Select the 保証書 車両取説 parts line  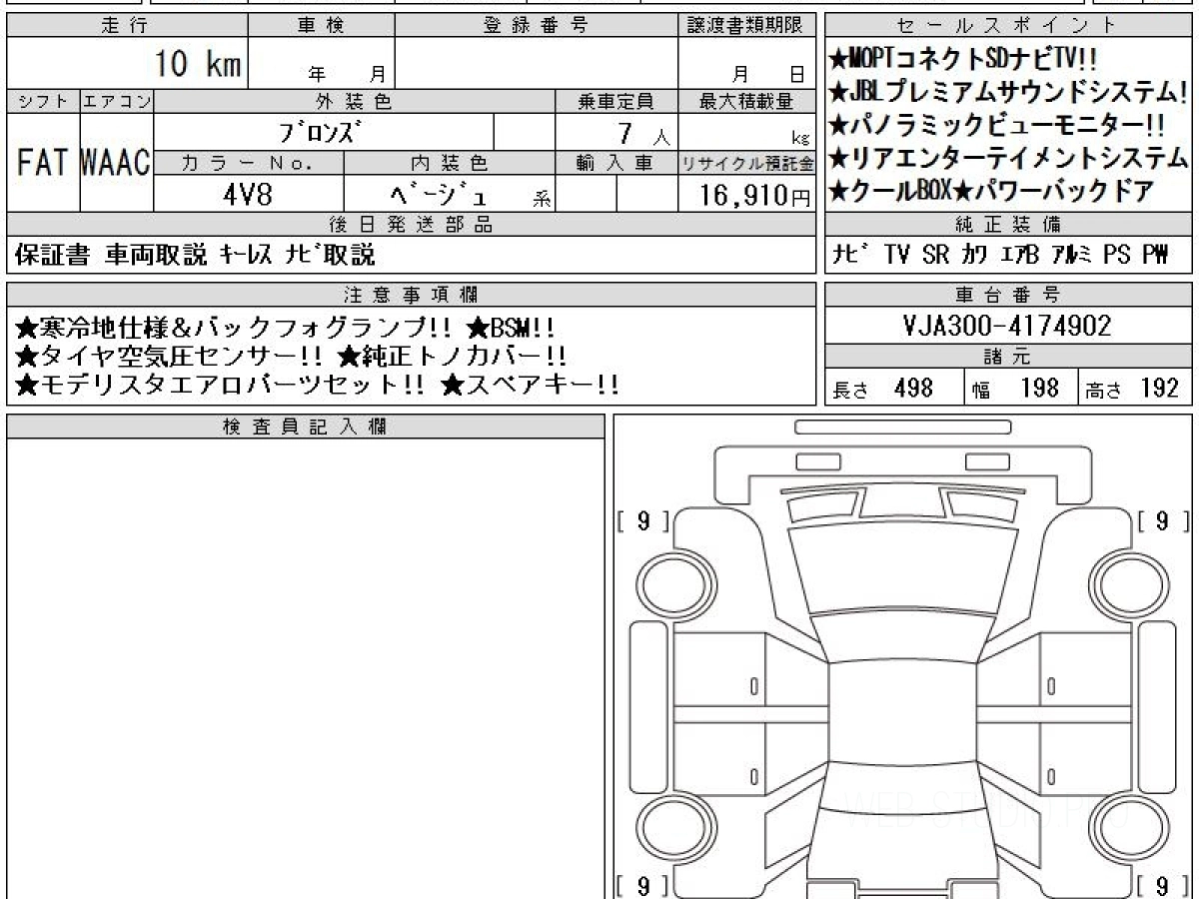[x=196, y=255]
